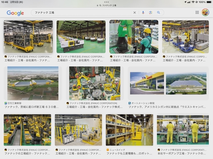Open ファナックも三菱電機も…ロボット article

tap(129, 153)
